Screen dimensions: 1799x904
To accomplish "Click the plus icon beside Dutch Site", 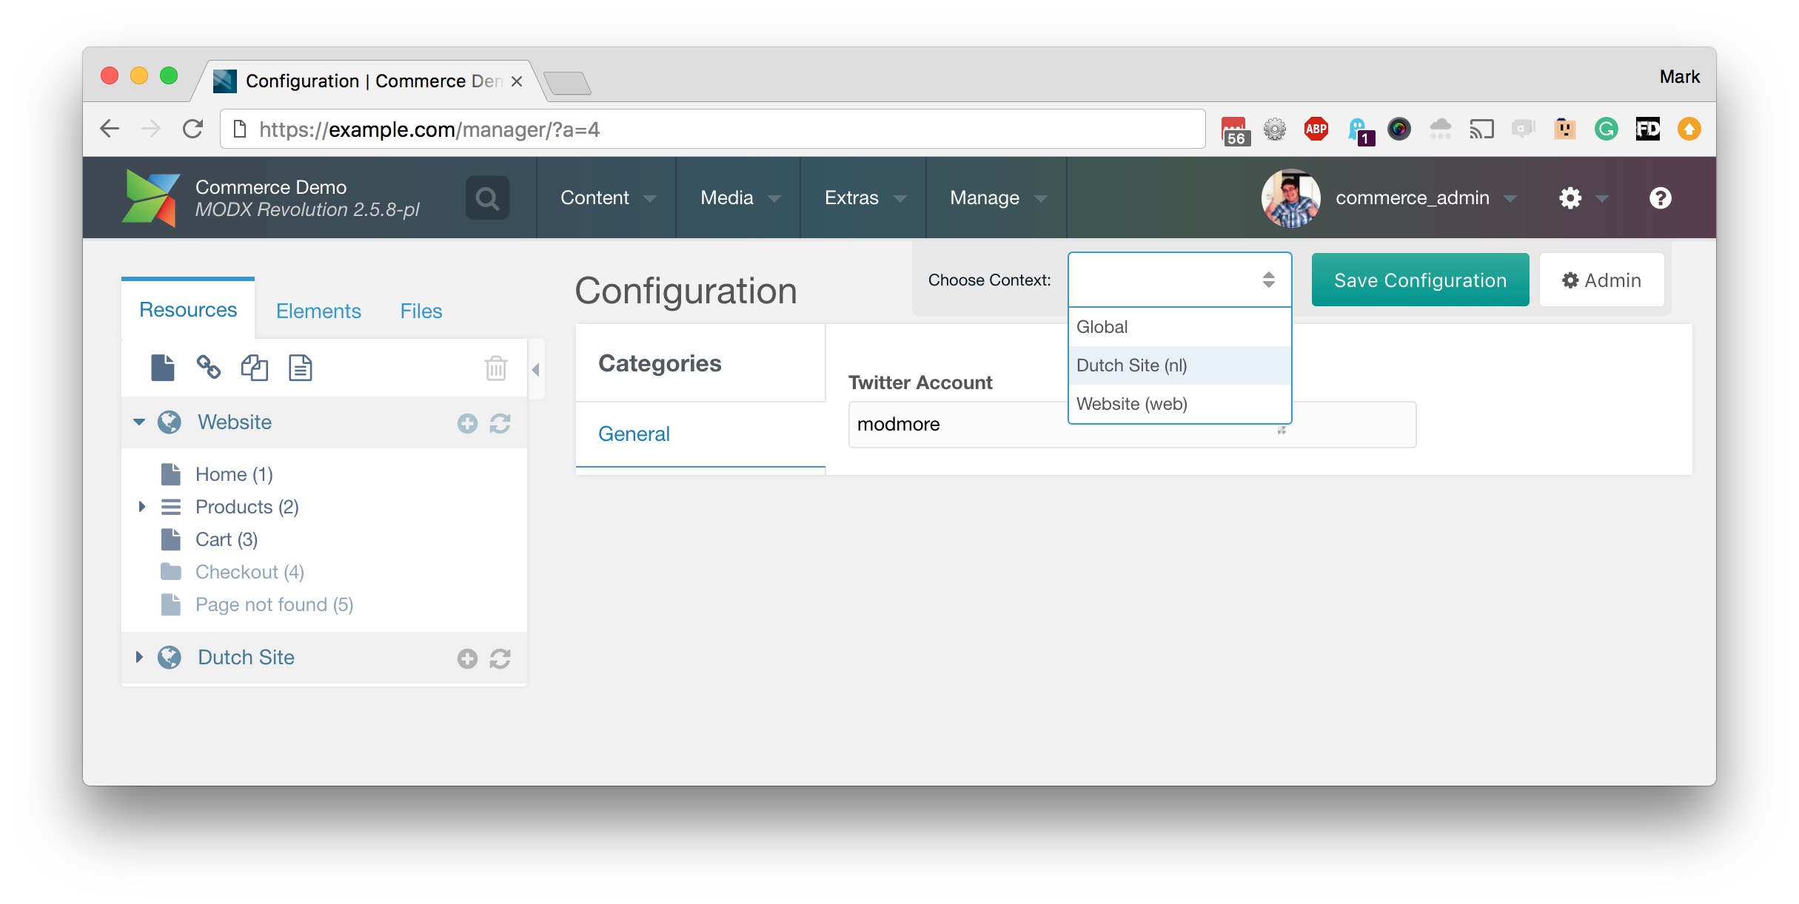I will 467,658.
